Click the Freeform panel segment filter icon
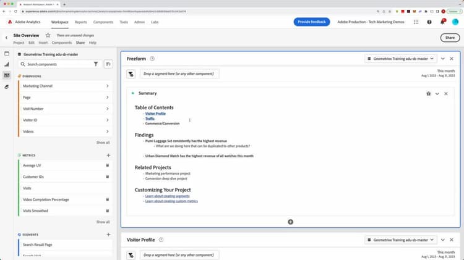 (x=131, y=74)
